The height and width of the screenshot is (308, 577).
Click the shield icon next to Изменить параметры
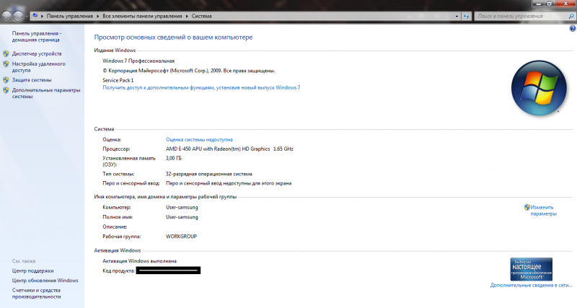[527, 207]
